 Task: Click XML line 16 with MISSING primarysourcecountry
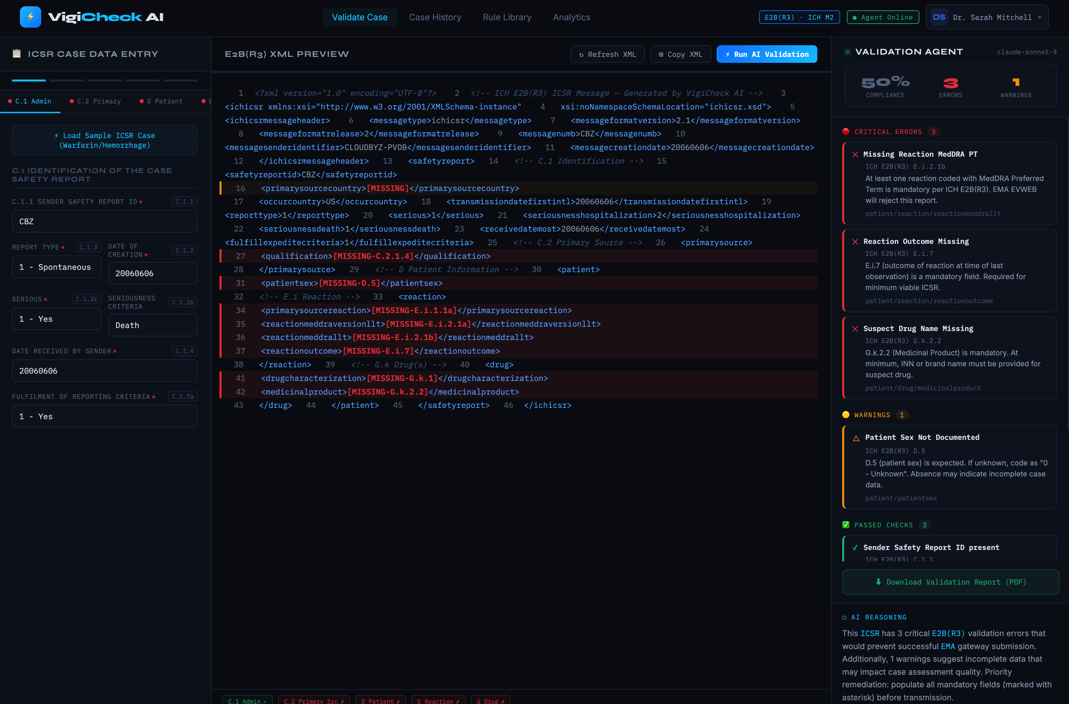point(518,188)
